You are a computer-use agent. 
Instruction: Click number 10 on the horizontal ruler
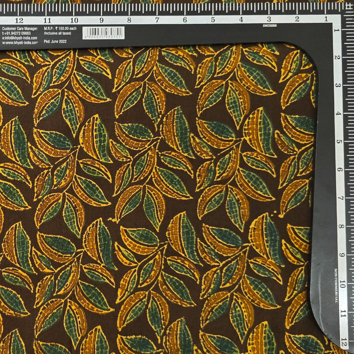tap(74, 20)
